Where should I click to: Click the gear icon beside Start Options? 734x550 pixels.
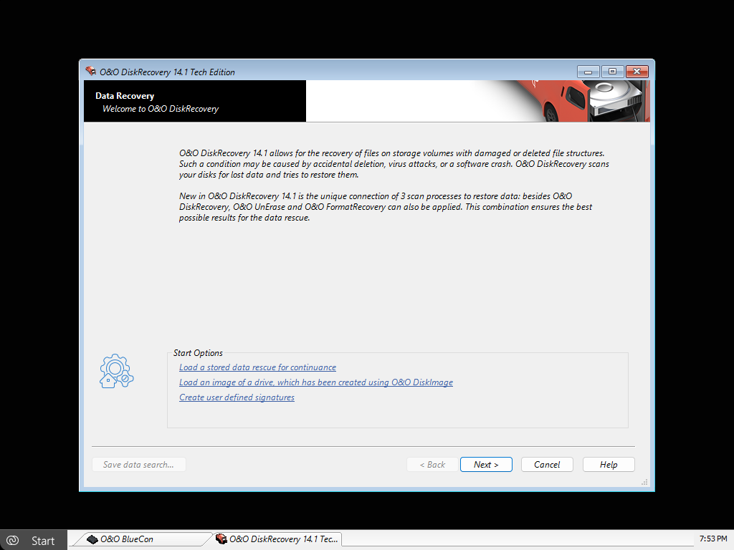(116, 371)
